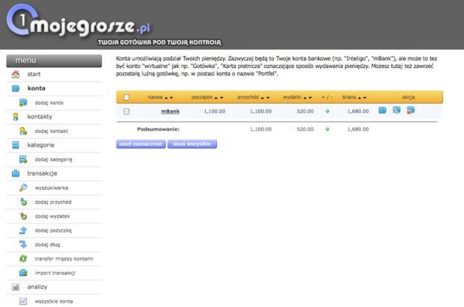This screenshot has height=307, width=464.
Task: Click the dodaj wydatek icon
Action: point(23,216)
